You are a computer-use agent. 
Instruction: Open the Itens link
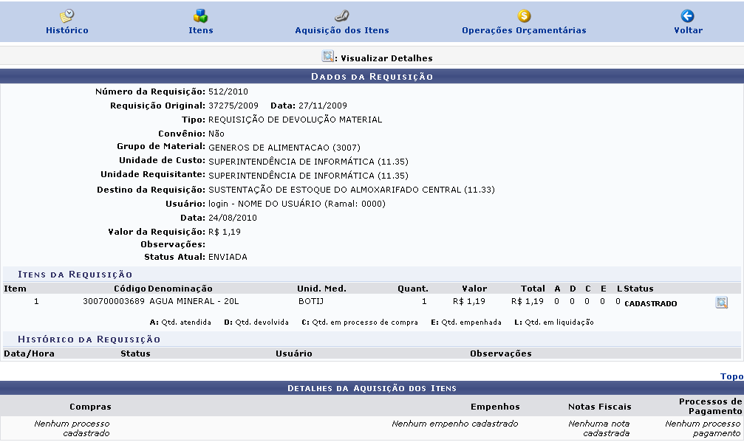pos(201,30)
